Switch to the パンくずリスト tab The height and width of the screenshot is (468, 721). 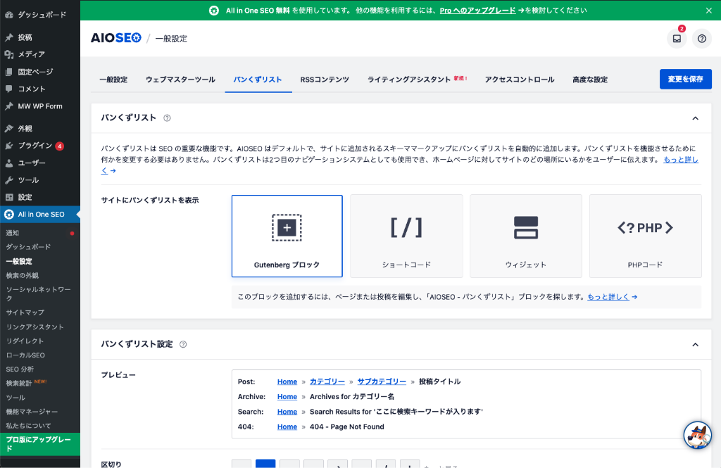(x=258, y=80)
